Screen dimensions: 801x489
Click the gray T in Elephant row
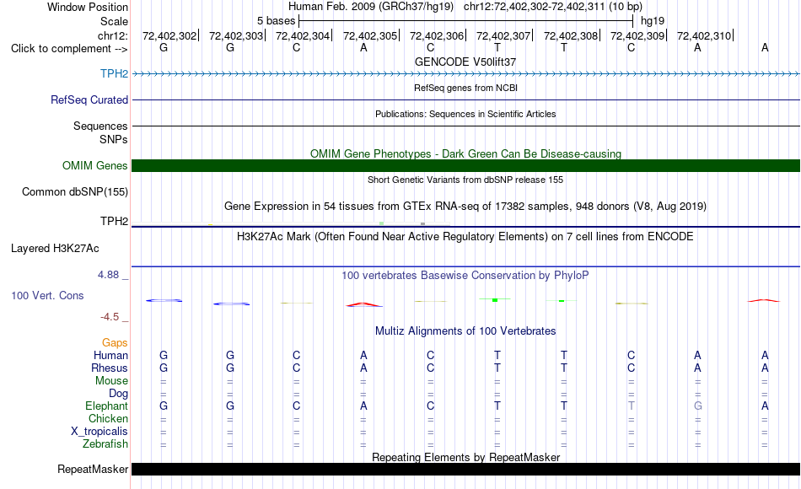pyautogui.click(x=632, y=406)
